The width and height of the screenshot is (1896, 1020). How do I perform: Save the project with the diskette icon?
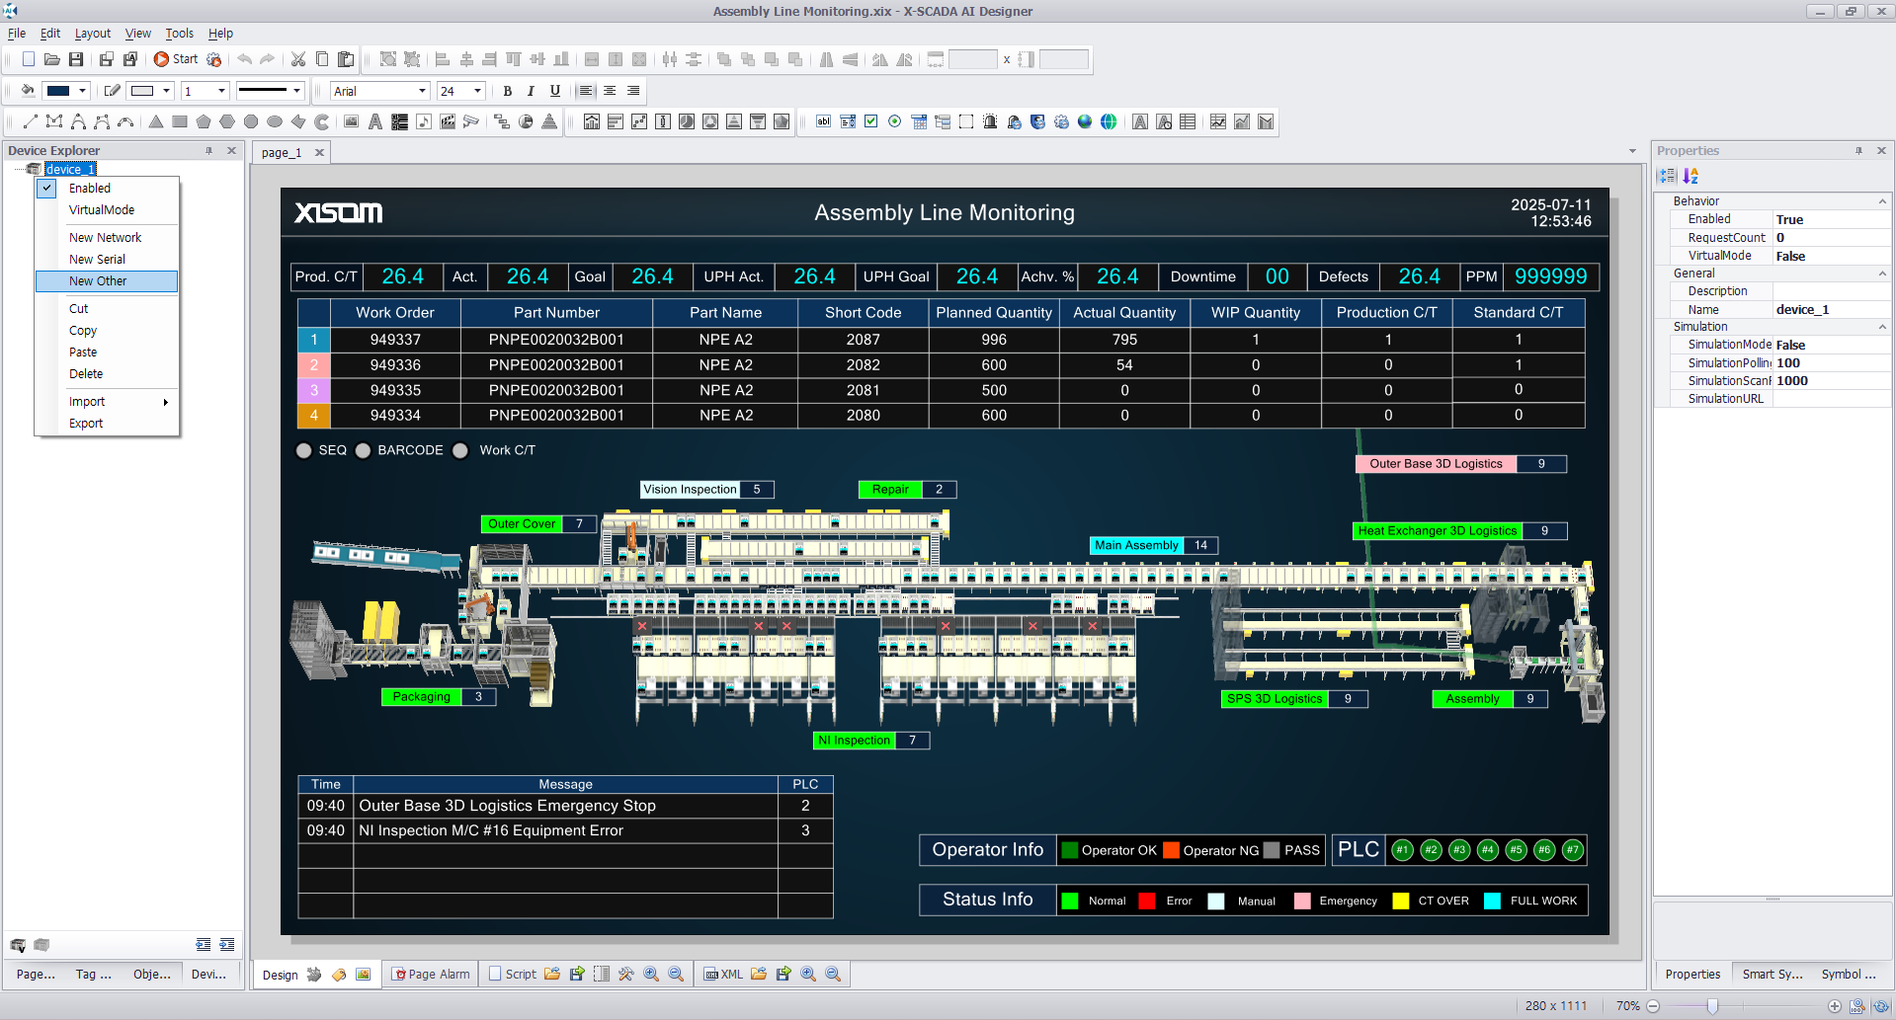coord(76,59)
